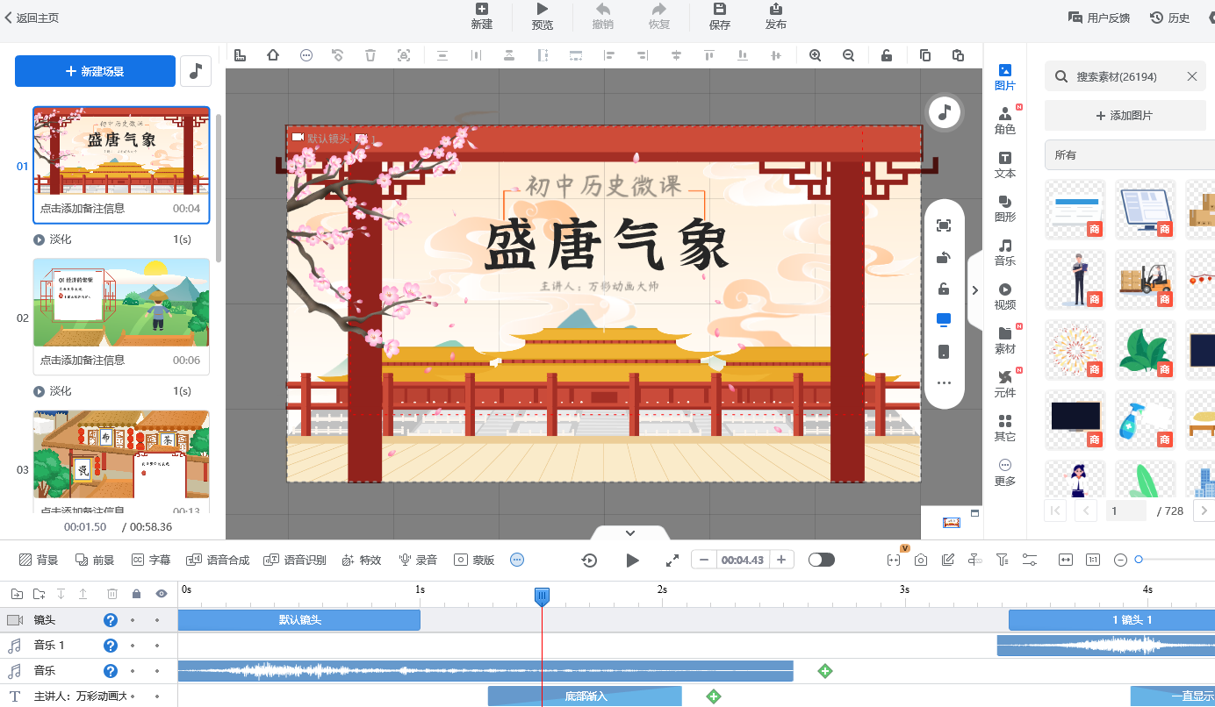Select the blue monitor display icon
Viewport: 1215px width, 707px height.
coord(944,320)
